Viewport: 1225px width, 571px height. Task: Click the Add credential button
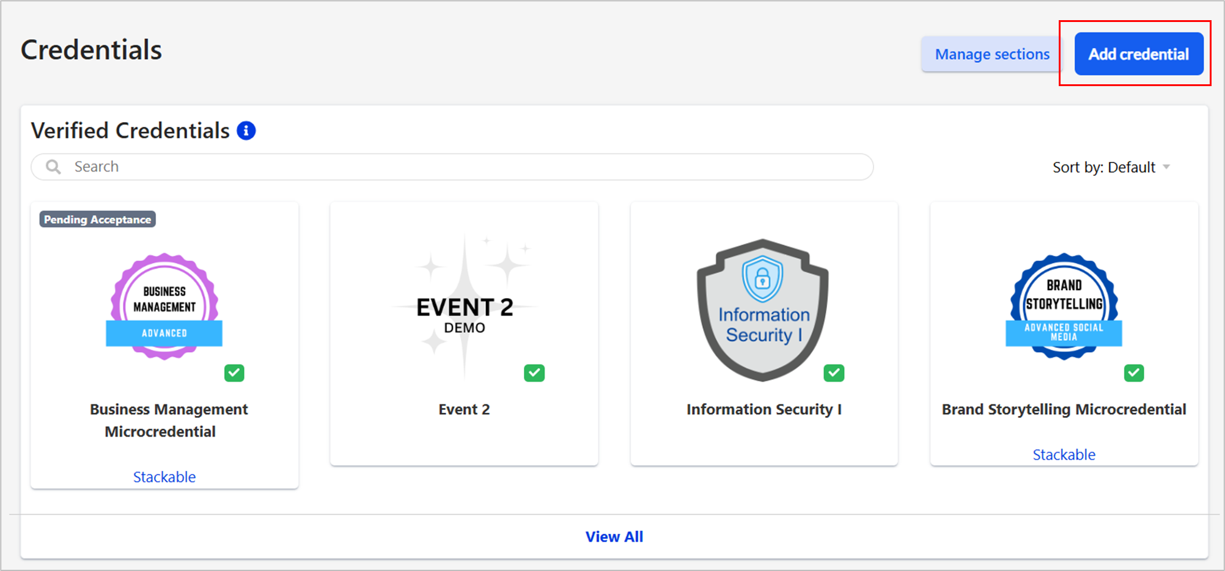click(x=1139, y=54)
